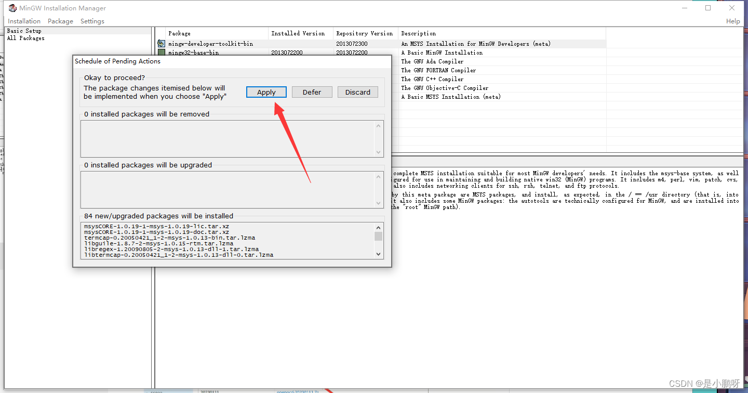
Task: Sort by the Description column header
Action: tap(502, 33)
